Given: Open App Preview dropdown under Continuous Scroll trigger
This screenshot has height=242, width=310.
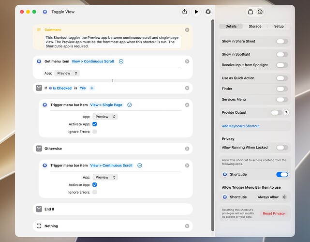Looking at the screenshot, I should click(105, 177).
